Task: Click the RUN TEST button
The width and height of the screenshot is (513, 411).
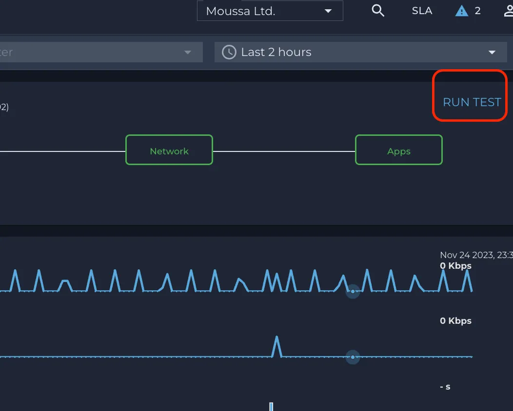Action: click(472, 102)
